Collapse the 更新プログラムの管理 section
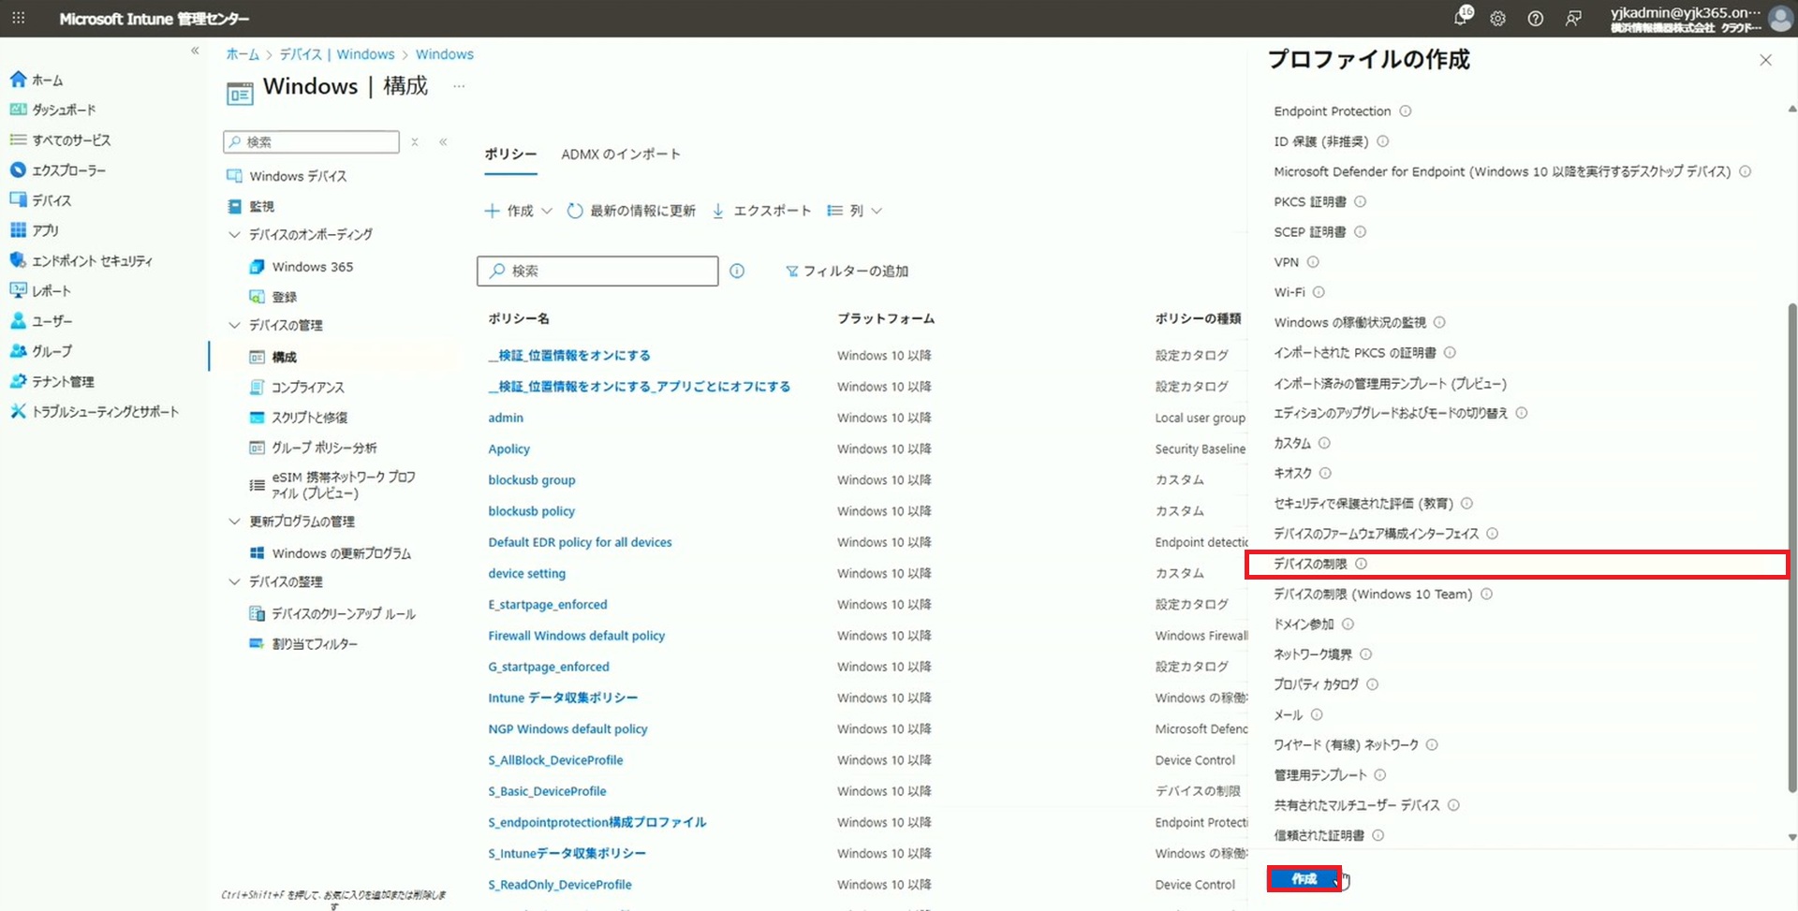This screenshot has width=1798, height=911. (234, 522)
